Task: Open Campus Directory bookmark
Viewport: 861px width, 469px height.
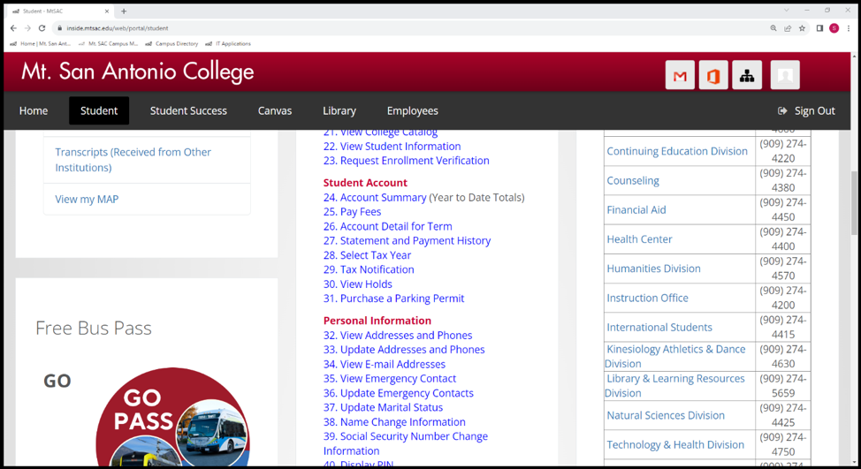Action: pyautogui.click(x=171, y=44)
